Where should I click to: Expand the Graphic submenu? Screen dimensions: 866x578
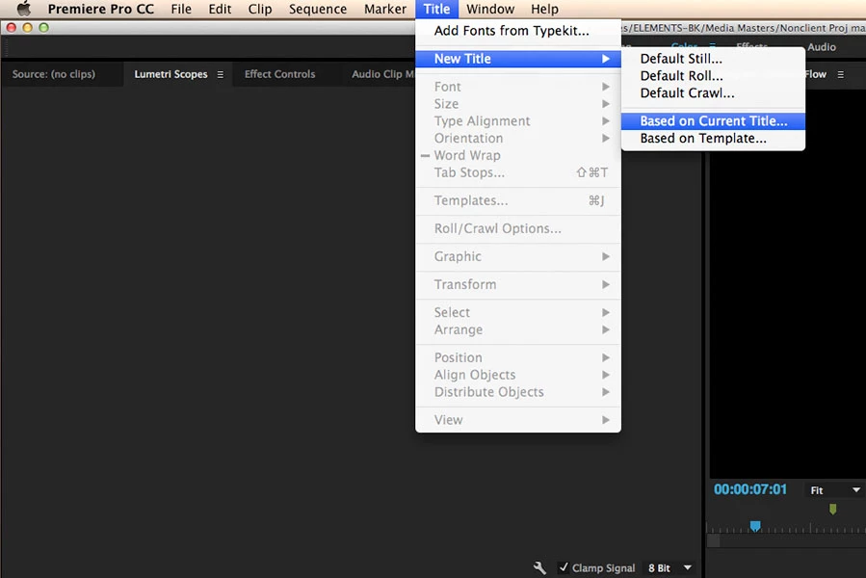[518, 256]
